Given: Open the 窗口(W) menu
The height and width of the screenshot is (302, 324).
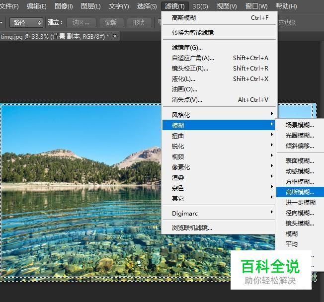Looking at the screenshot, I should coord(256,6).
